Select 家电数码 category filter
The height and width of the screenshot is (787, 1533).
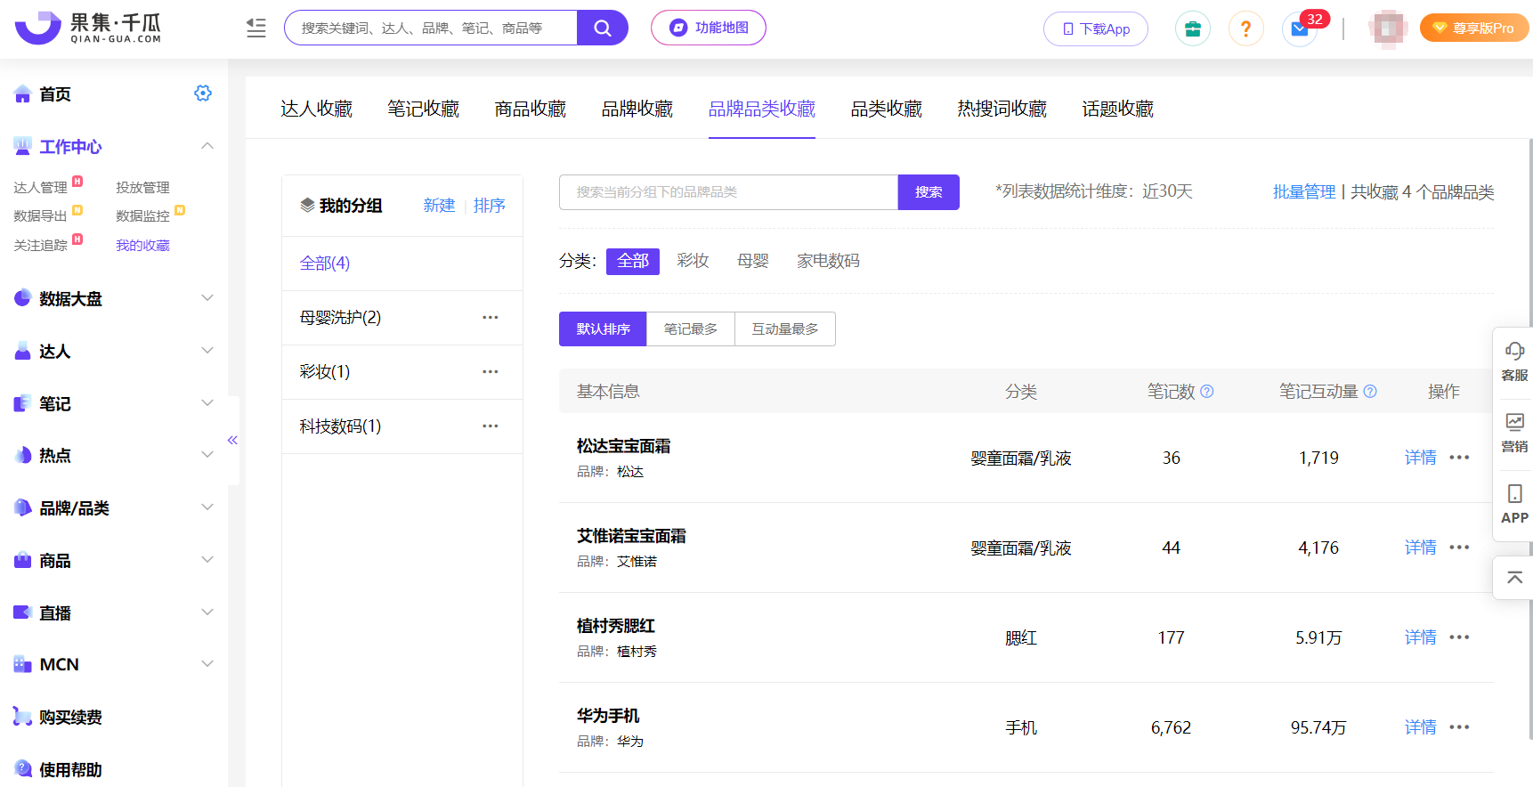coord(829,261)
